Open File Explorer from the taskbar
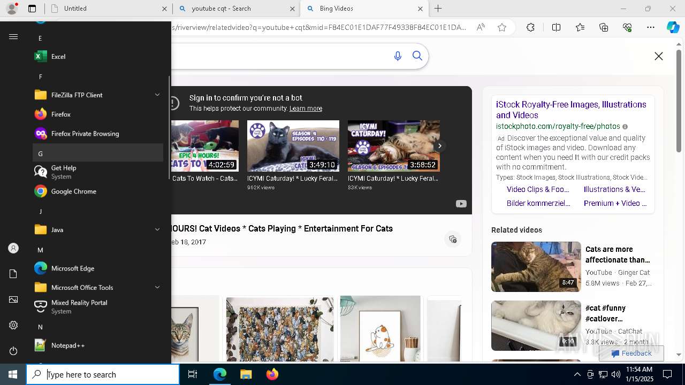 pyautogui.click(x=246, y=374)
